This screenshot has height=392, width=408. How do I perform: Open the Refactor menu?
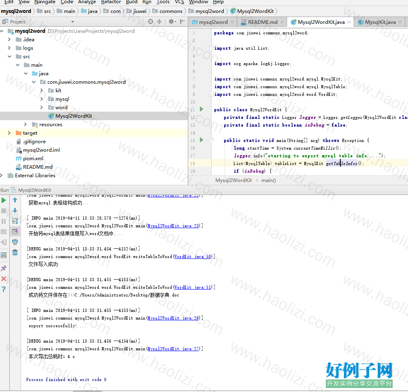(x=111, y=2)
